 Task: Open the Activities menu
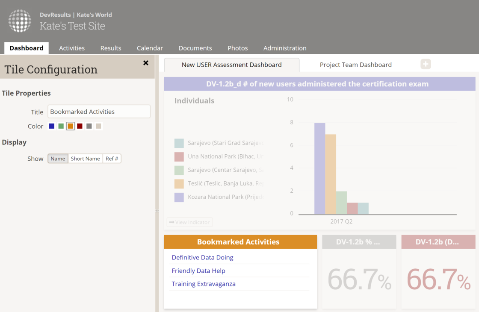pos(72,48)
